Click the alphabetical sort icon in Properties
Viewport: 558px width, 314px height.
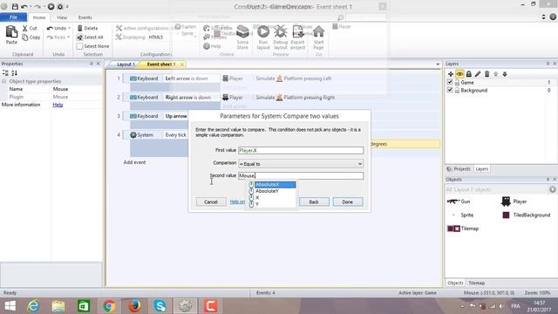14,72
